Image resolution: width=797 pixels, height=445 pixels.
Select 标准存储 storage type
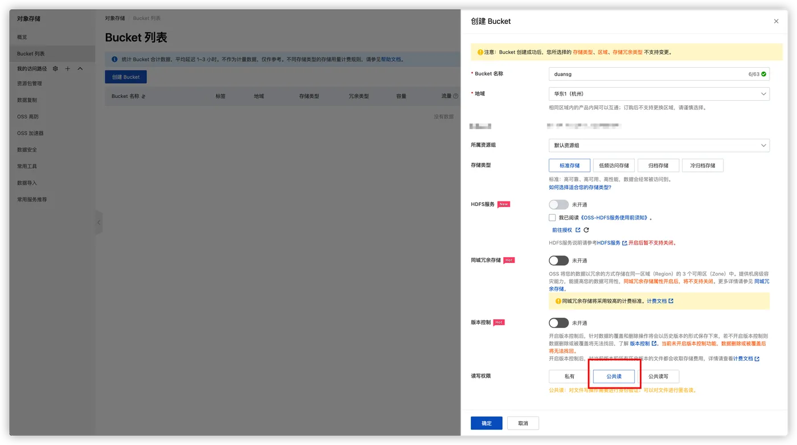pos(569,166)
